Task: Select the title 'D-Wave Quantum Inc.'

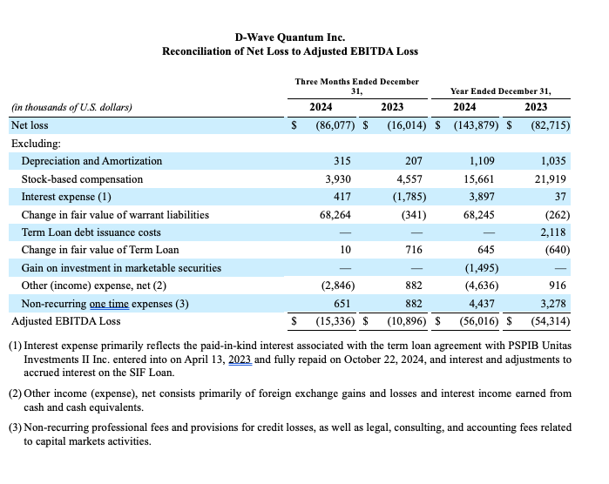Action: (290, 37)
